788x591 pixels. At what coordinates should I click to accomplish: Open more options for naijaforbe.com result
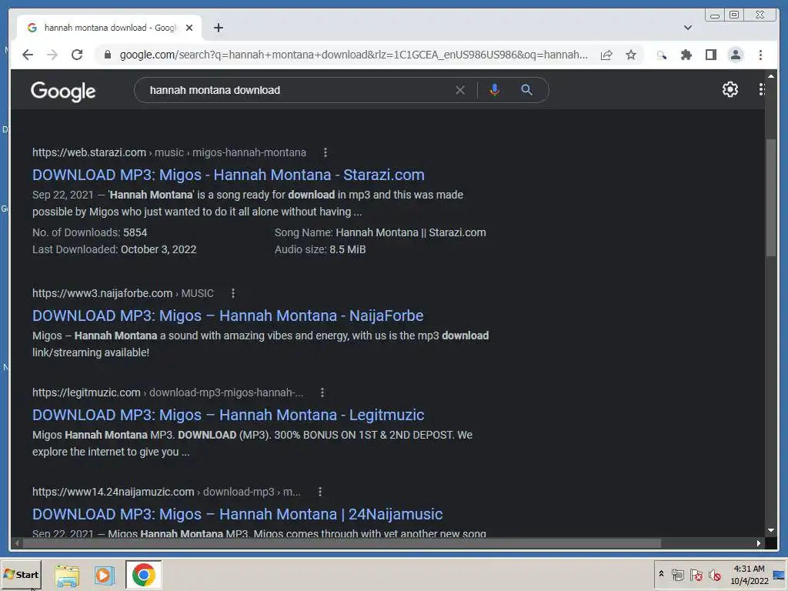(232, 293)
